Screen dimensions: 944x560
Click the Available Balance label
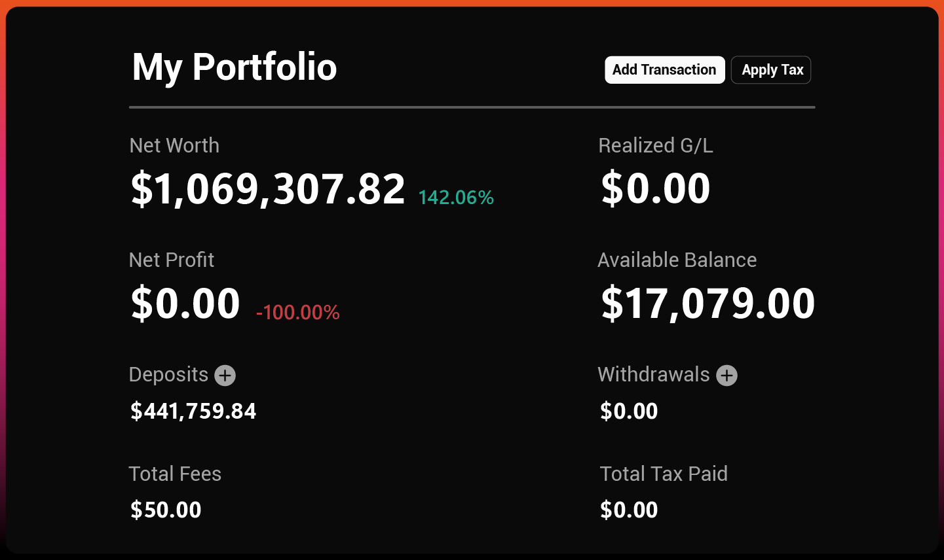(677, 260)
